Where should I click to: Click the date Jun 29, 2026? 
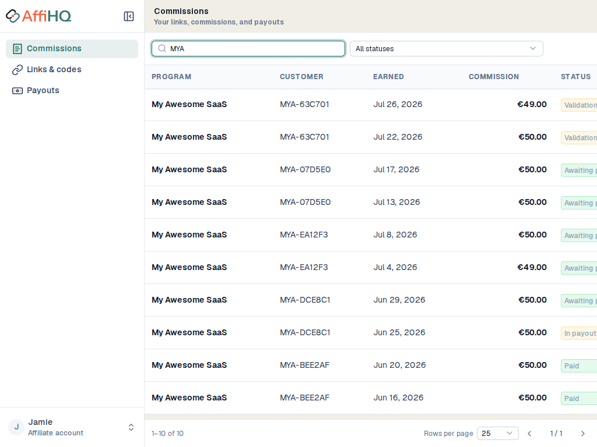click(399, 300)
